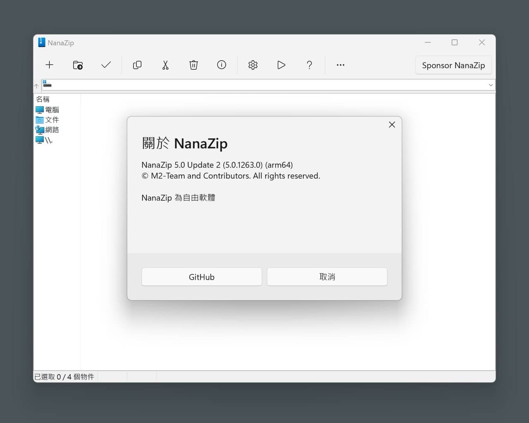This screenshot has height=423, width=529.
Task: Click the Info properties toolbar icon
Action: coord(222,65)
